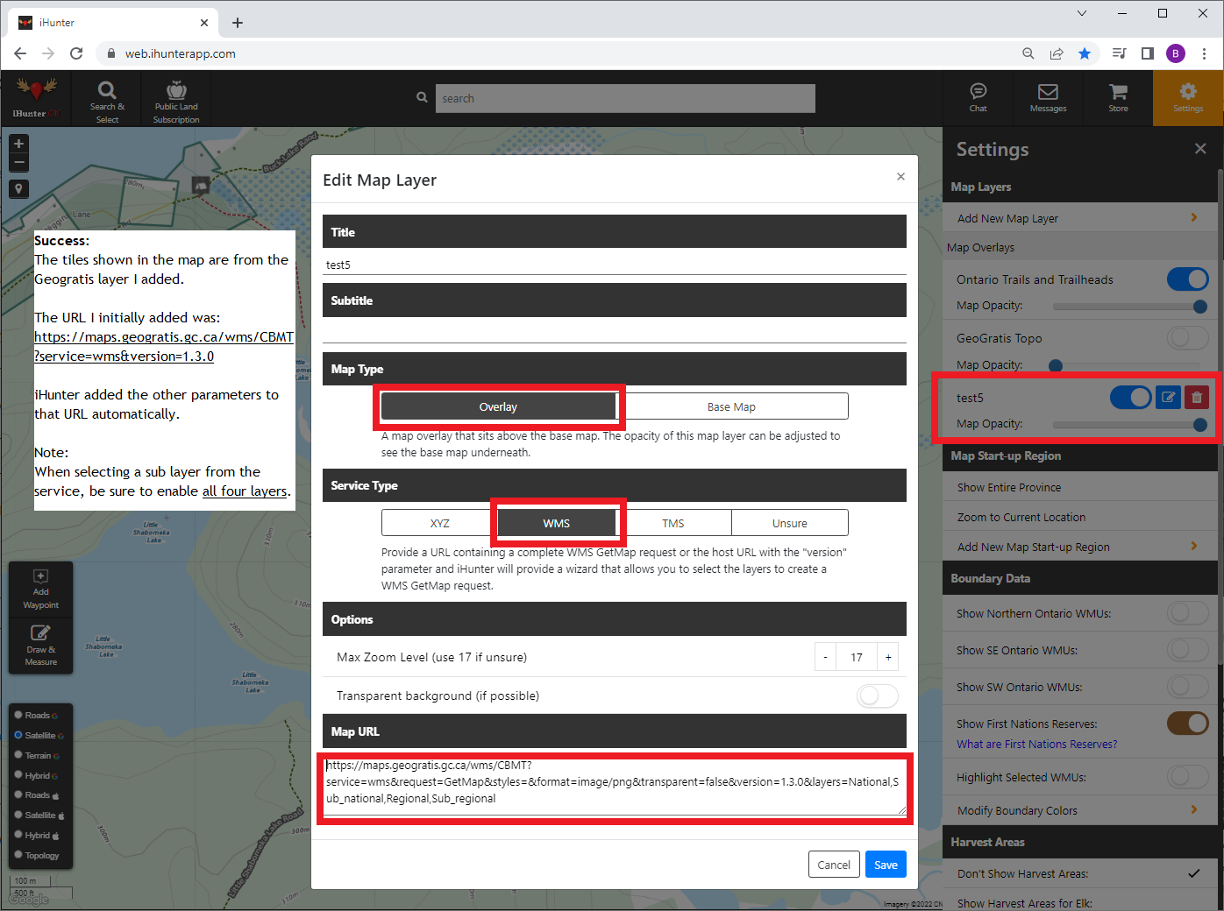This screenshot has height=911, width=1224.
Task: Open the Store cart
Action: 1118,97
